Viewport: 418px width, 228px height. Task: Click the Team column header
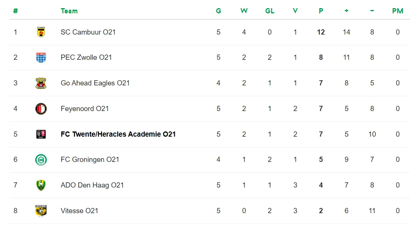coord(69,11)
